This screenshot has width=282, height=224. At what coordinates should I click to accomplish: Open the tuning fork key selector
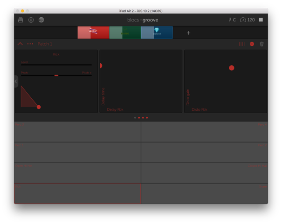point(232,20)
